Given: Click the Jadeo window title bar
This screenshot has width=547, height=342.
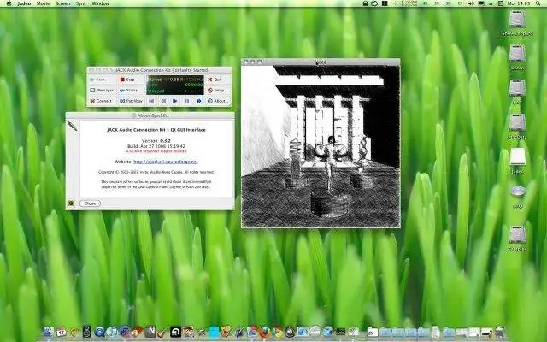Looking at the screenshot, I should point(321,62).
